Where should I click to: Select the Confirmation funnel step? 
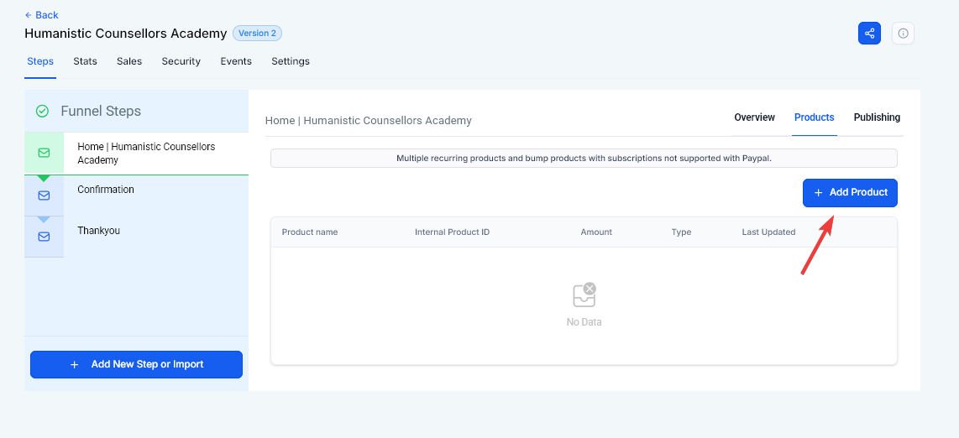tap(106, 190)
